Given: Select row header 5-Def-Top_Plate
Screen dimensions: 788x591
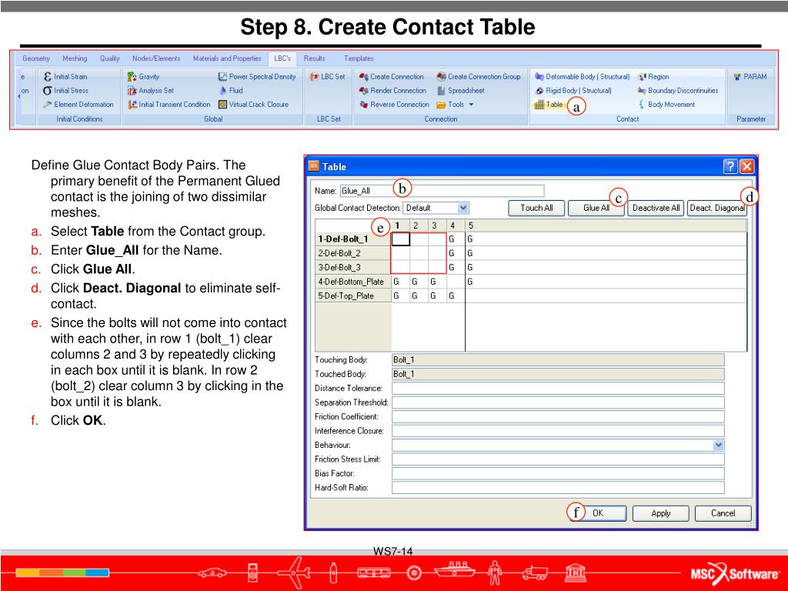Looking at the screenshot, I should click(353, 295).
